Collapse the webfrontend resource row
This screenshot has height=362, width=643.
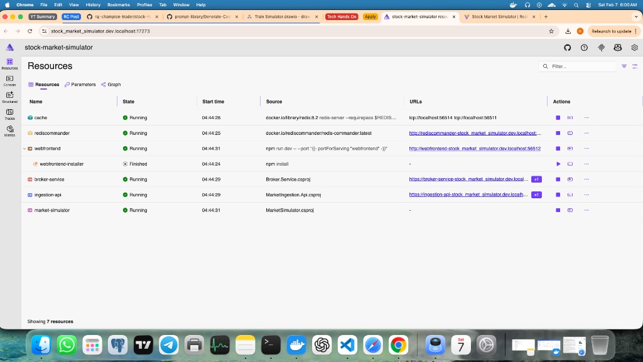pos(24,148)
